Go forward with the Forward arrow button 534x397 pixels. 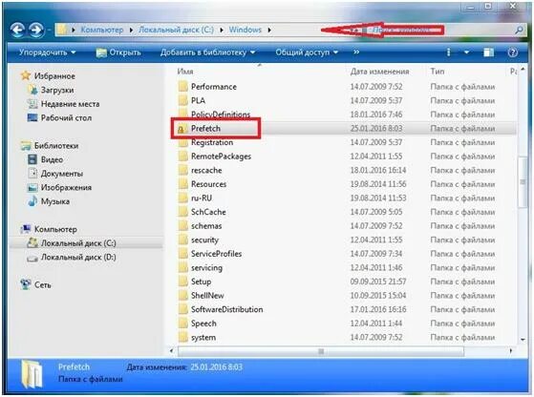coord(36,30)
